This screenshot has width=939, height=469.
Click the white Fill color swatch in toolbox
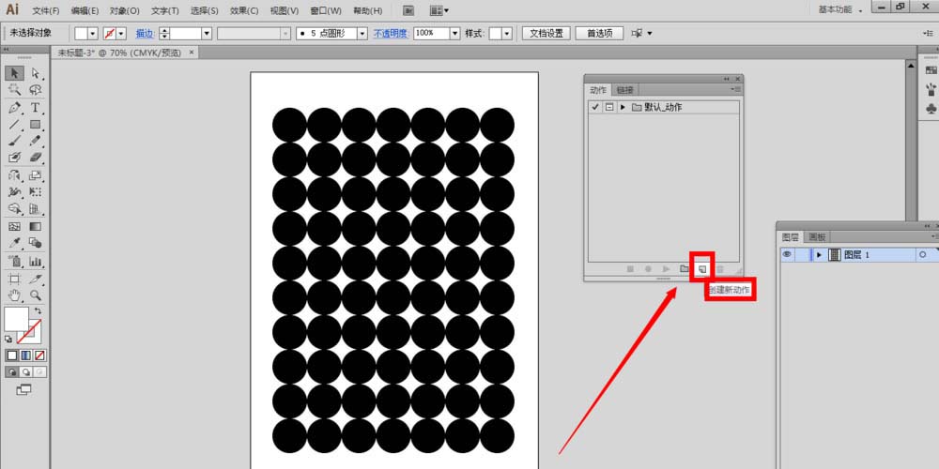[16, 319]
